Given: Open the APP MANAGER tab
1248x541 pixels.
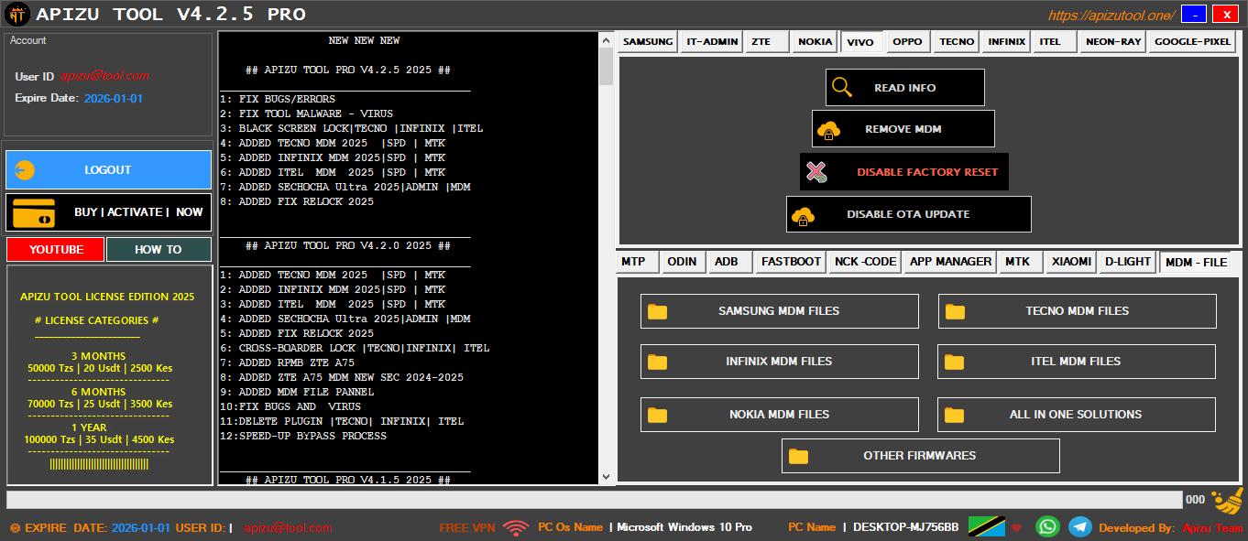Looking at the screenshot, I should coord(950,262).
